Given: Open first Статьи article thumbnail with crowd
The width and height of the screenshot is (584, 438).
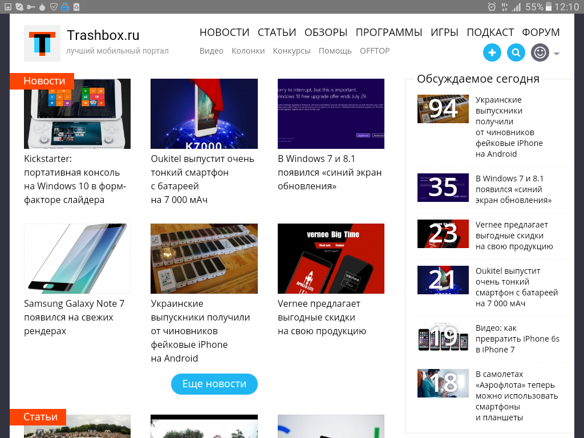Looking at the screenshot, I should tap(77, 426).
